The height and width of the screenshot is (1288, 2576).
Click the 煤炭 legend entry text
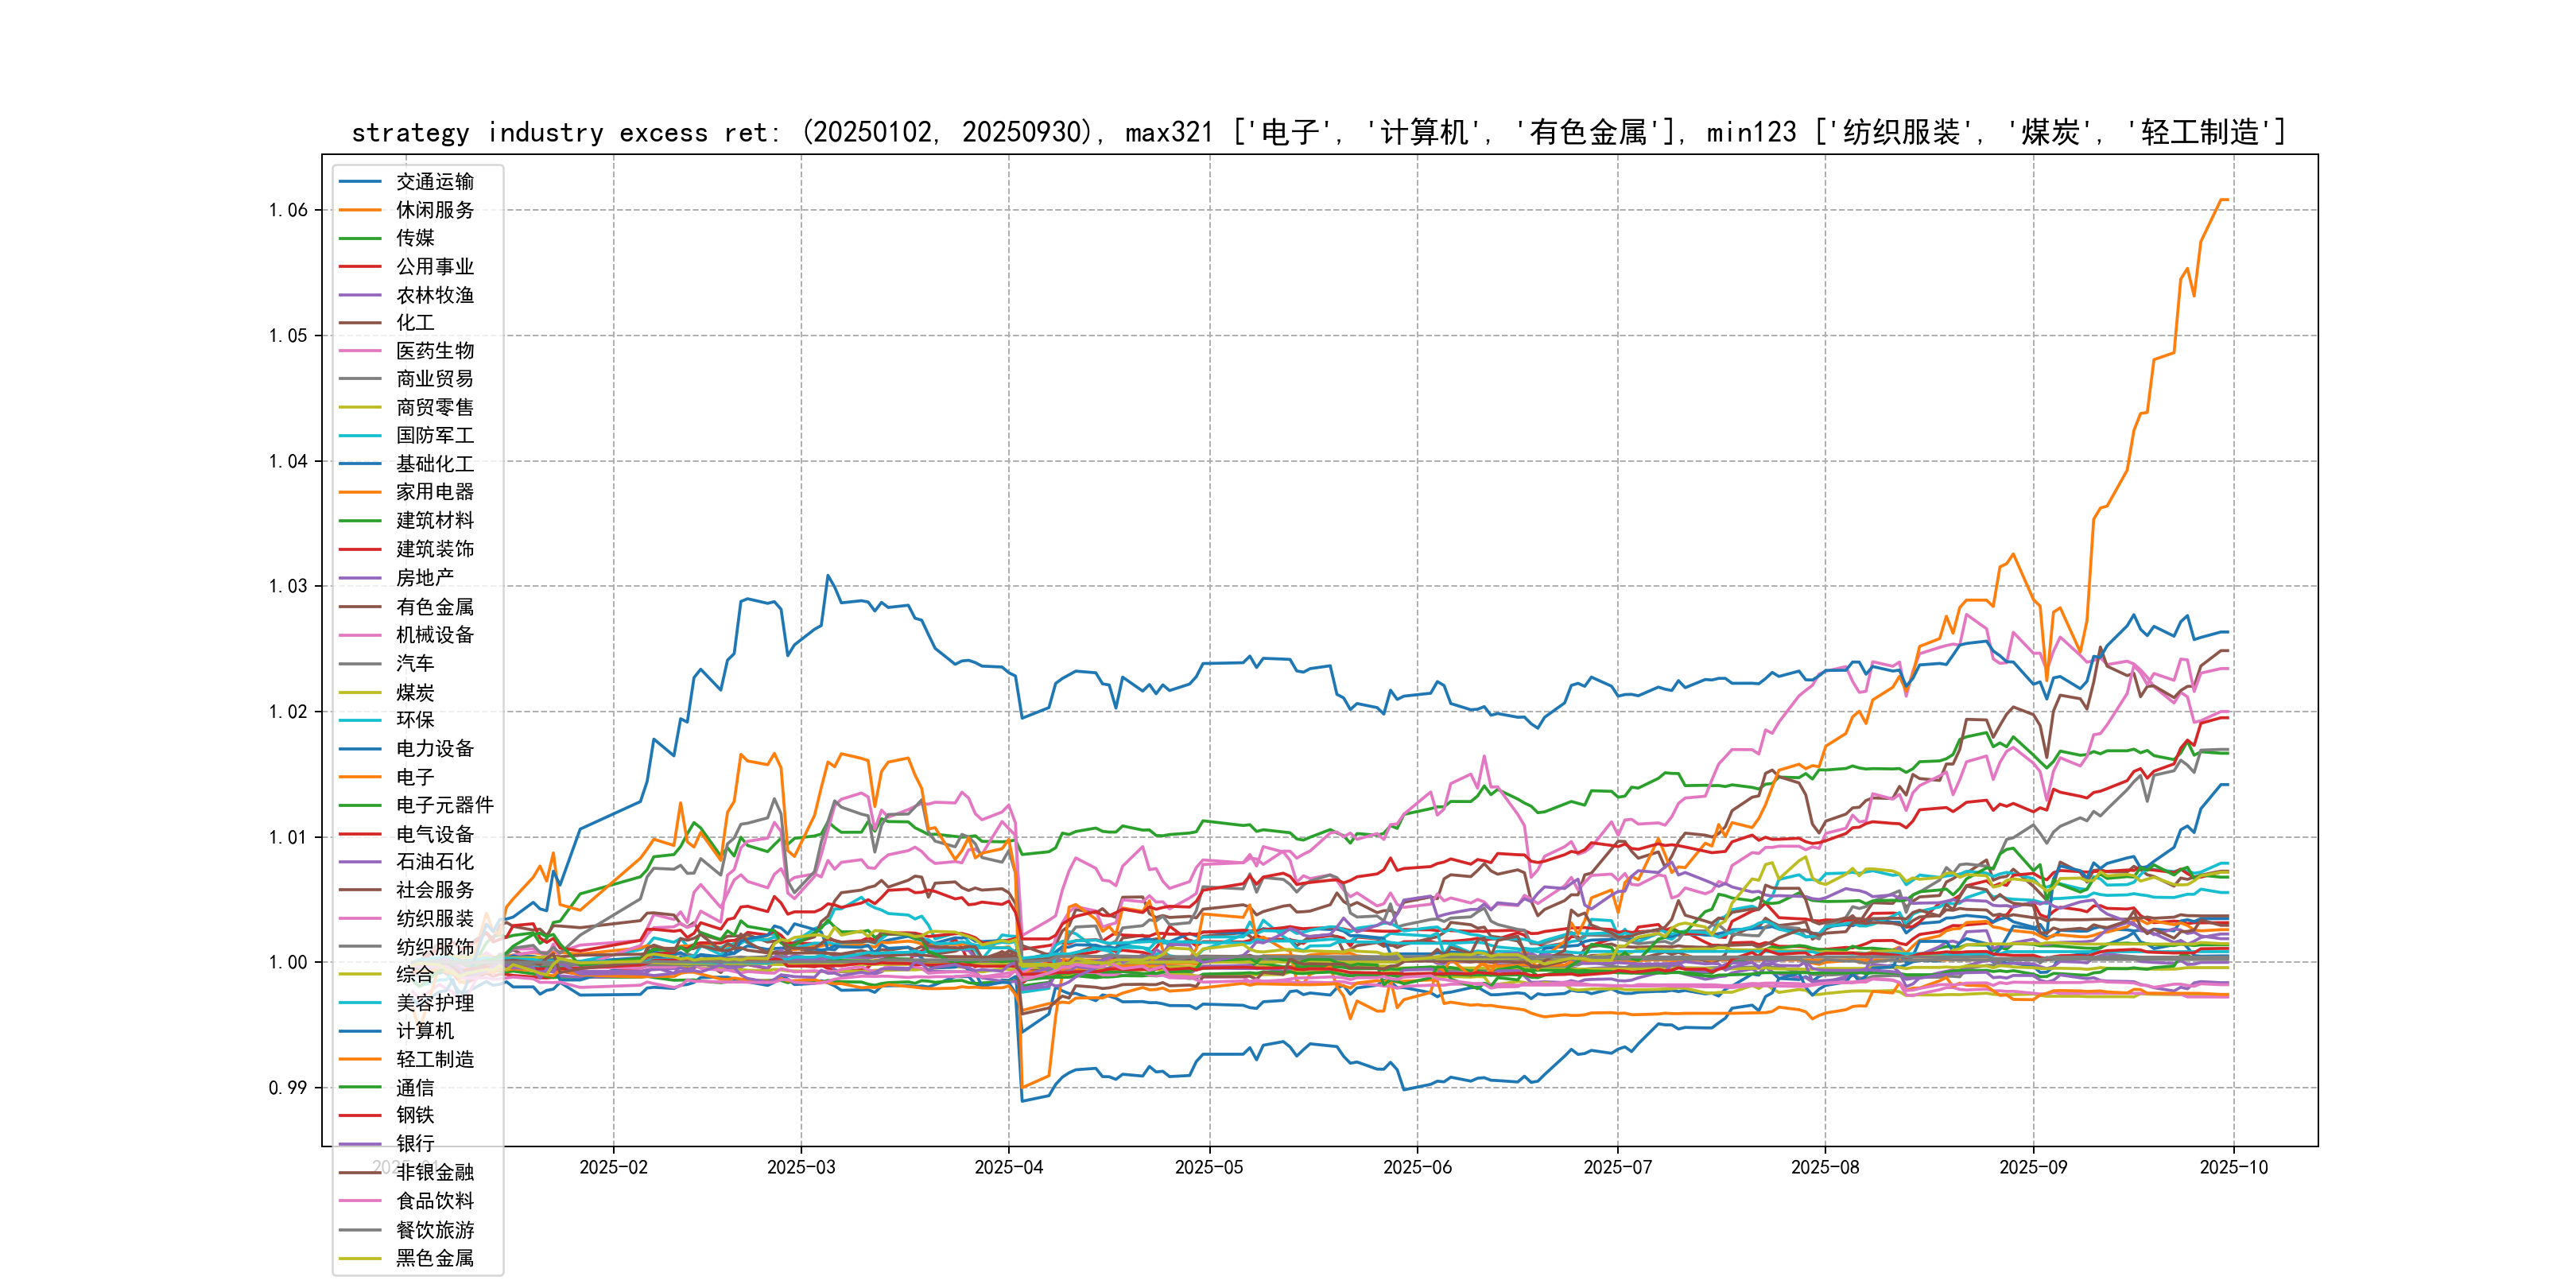[x=414, y=692]
